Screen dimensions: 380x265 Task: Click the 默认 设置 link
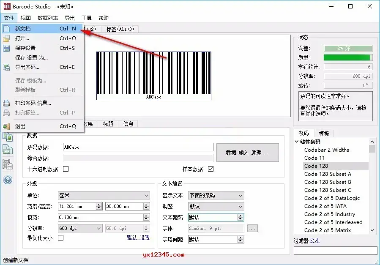138,238
